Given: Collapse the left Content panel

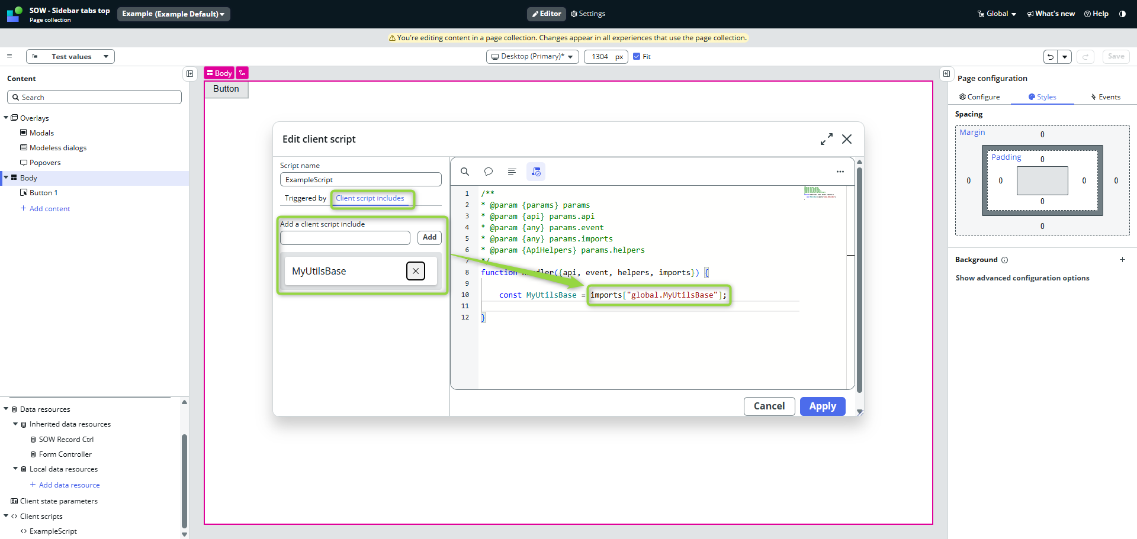Looking at the screenshot, I should [189, 74].
